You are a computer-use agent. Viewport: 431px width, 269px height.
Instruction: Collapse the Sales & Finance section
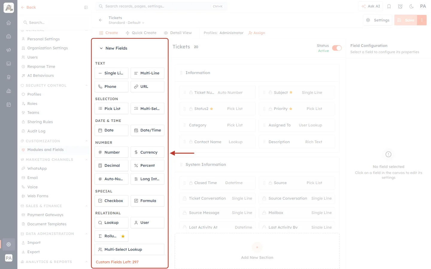[x=86, y=206]
